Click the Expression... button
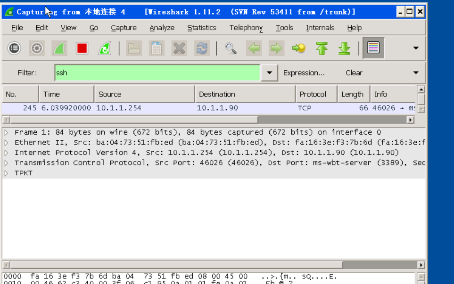Viewport: 454px width, 284px height. 304,73
